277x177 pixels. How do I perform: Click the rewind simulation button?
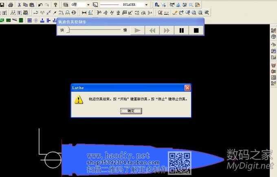[152, 30]
